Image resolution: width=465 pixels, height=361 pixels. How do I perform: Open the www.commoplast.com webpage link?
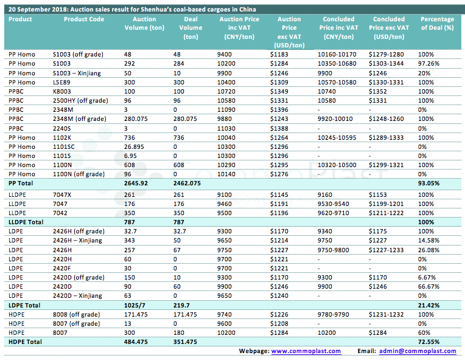coord(298,351)
